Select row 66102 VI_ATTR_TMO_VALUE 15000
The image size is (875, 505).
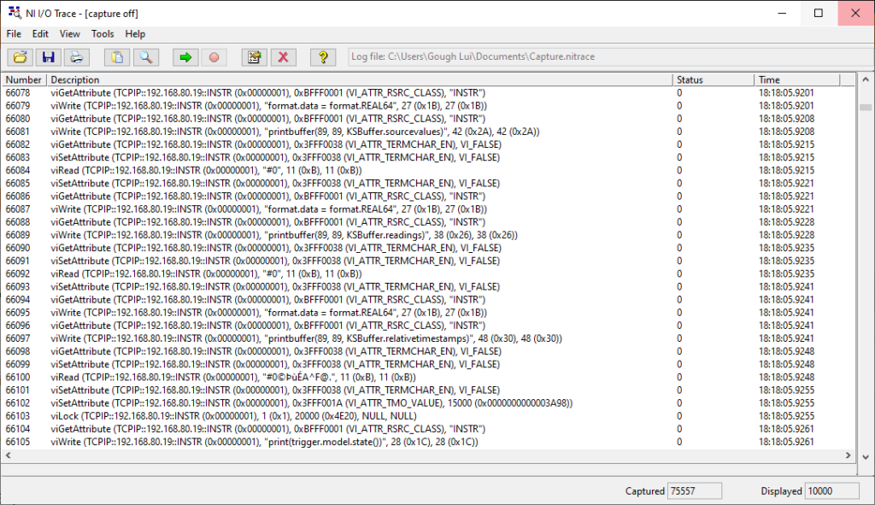coord(429,402)
